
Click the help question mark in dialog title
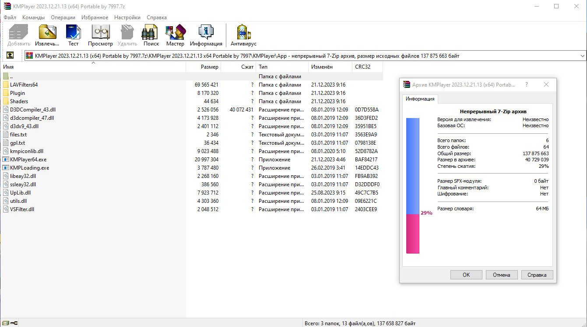pos(526,84)
